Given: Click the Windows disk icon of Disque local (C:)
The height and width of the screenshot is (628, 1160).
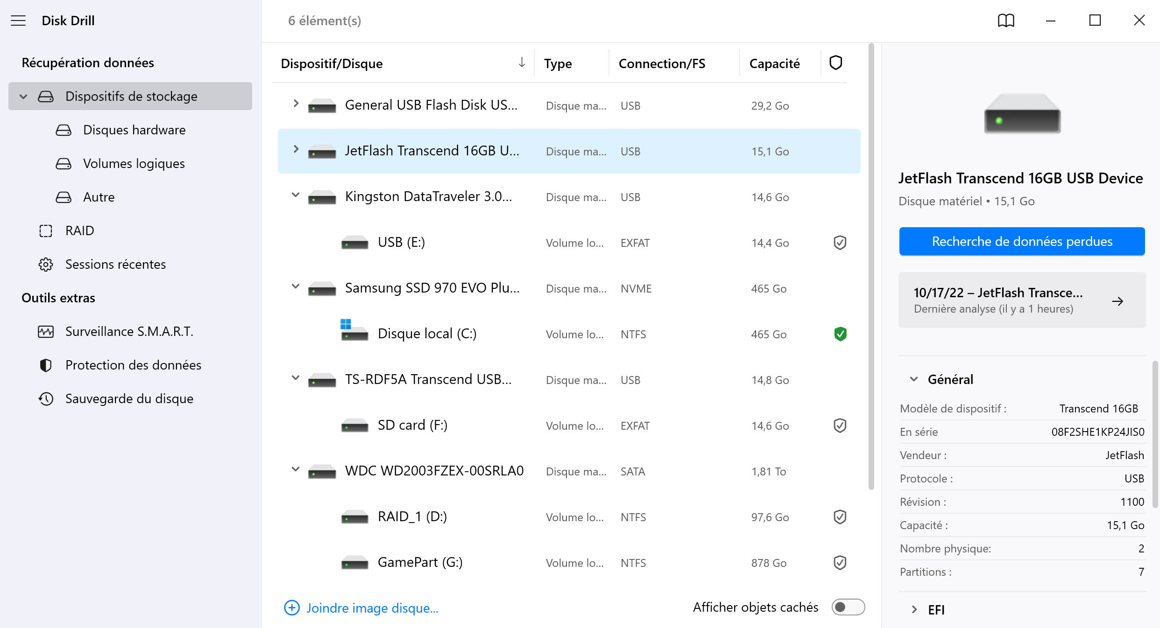Looking at the screenshot, I should coord(354,330).
